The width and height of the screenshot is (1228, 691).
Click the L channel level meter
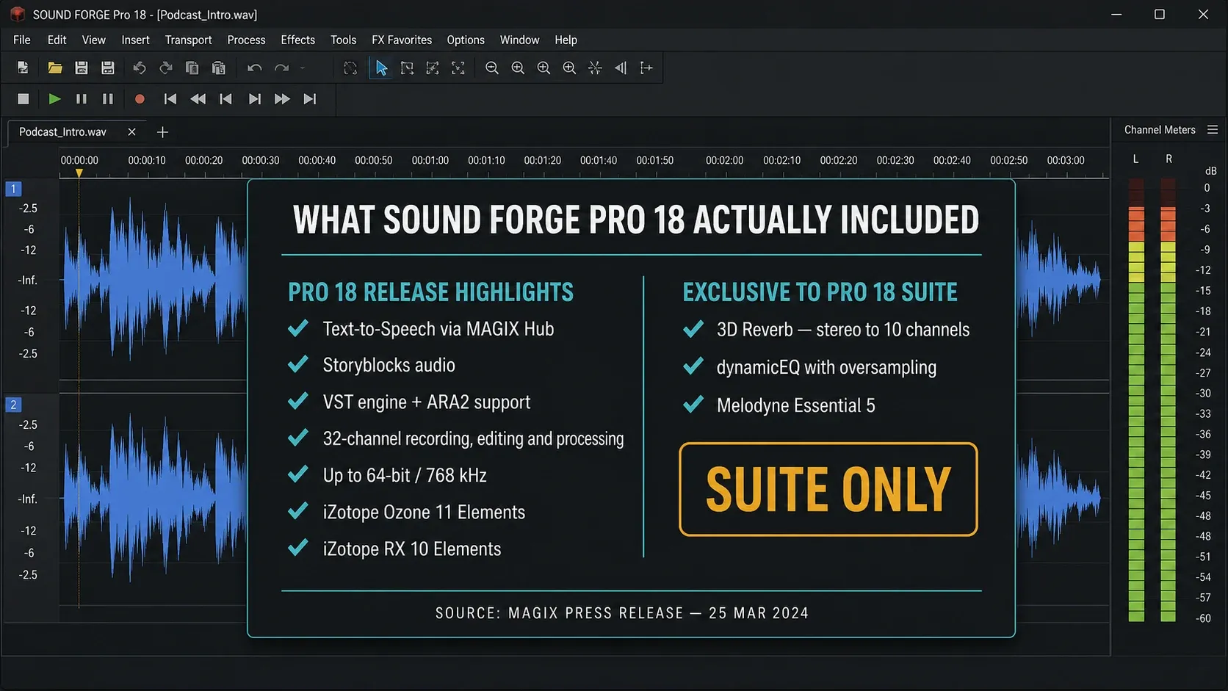tap(1136, 399)
